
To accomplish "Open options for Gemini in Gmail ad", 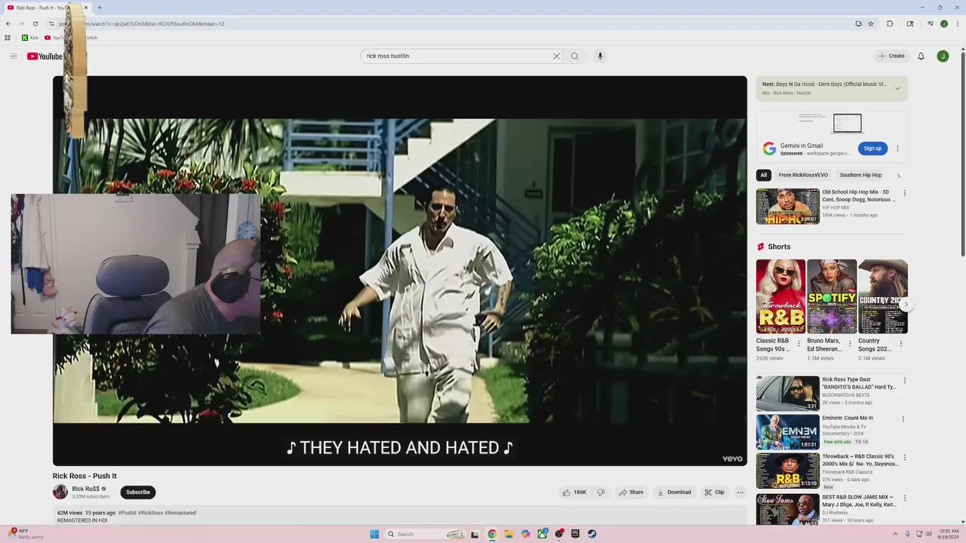I will coord(897,149).
